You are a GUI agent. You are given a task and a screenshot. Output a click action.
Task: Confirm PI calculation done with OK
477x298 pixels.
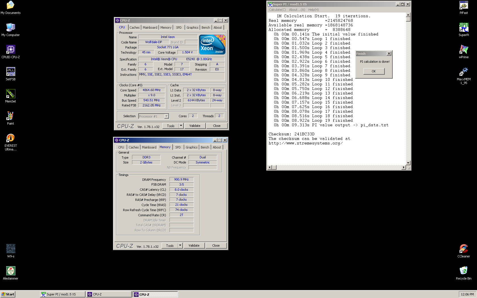click(374, 71)
